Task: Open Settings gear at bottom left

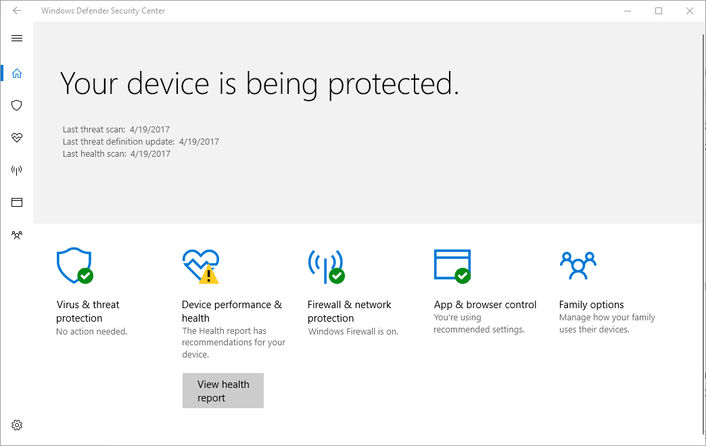Action: (17, 425)
